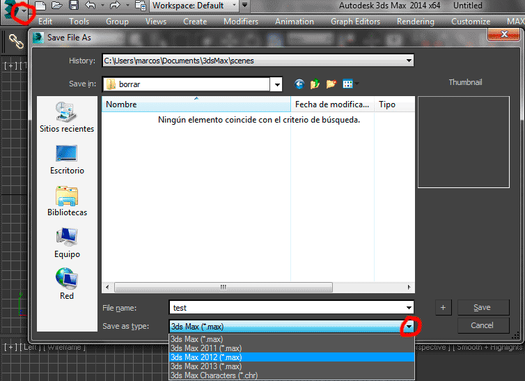Click the Project Folder icon in toolbar

click(141, 6)
